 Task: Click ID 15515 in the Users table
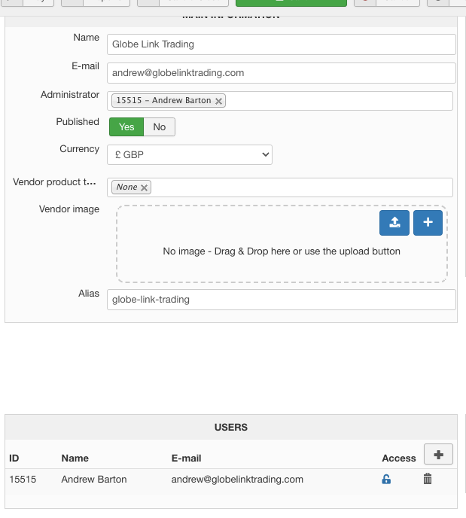click(23, 479)
